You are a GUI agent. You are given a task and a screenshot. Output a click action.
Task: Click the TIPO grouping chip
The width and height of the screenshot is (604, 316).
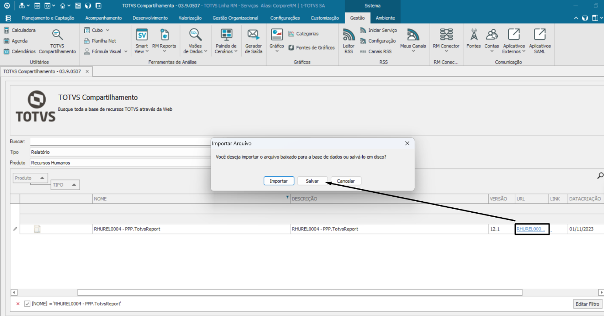(x=65, y=184)
